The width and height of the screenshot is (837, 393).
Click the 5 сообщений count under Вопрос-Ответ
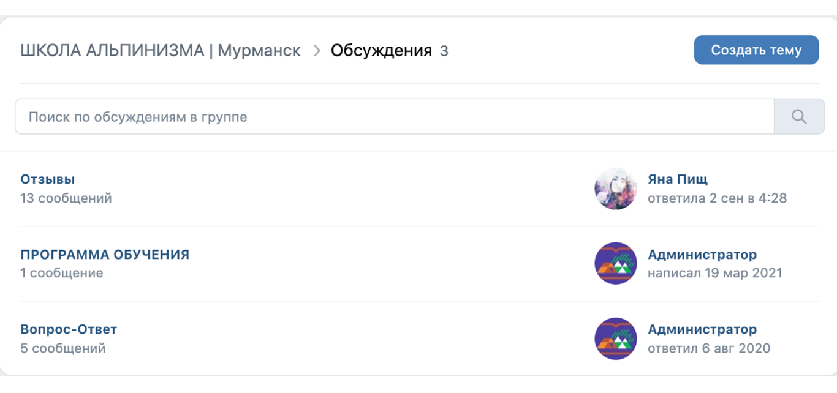coord(63,348)
